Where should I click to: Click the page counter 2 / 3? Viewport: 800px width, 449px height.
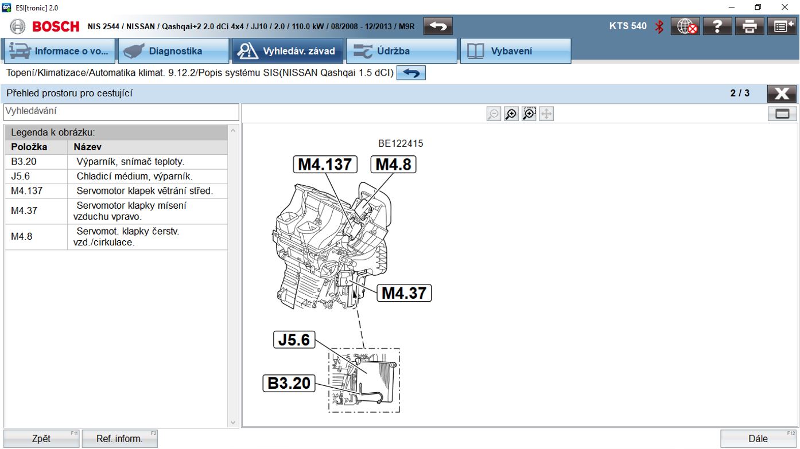[740, 93]
